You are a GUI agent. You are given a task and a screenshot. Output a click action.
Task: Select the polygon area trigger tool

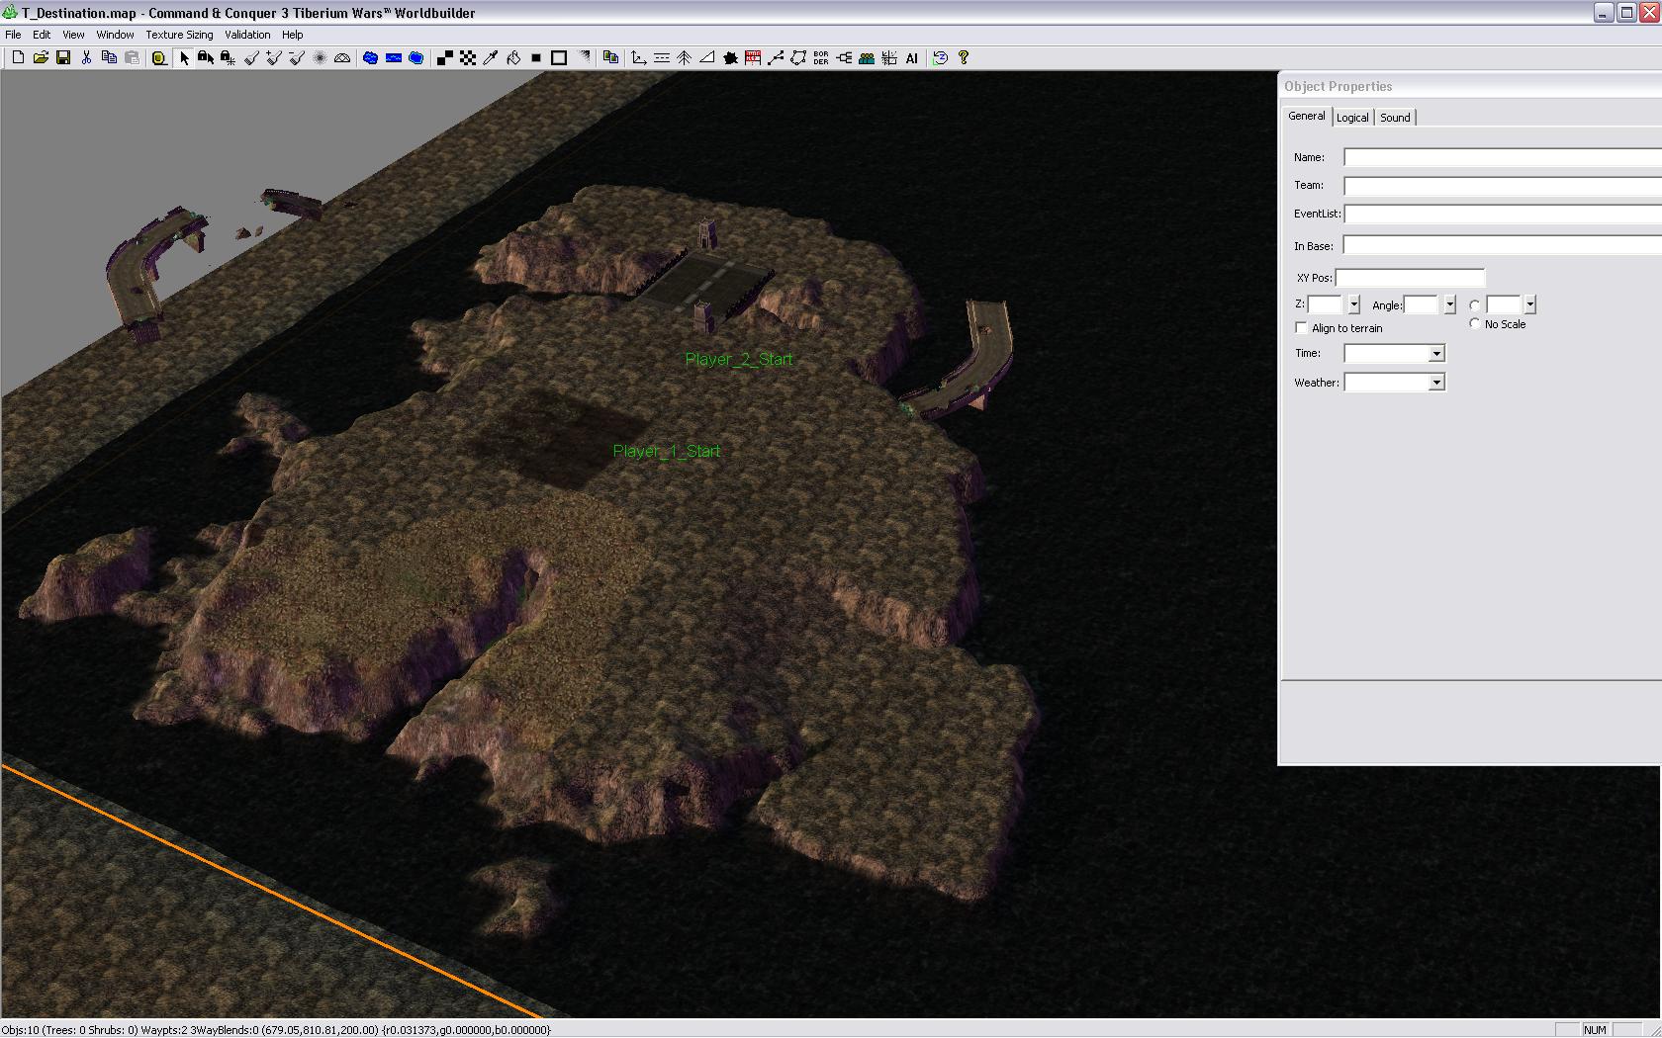coord(798,58)
